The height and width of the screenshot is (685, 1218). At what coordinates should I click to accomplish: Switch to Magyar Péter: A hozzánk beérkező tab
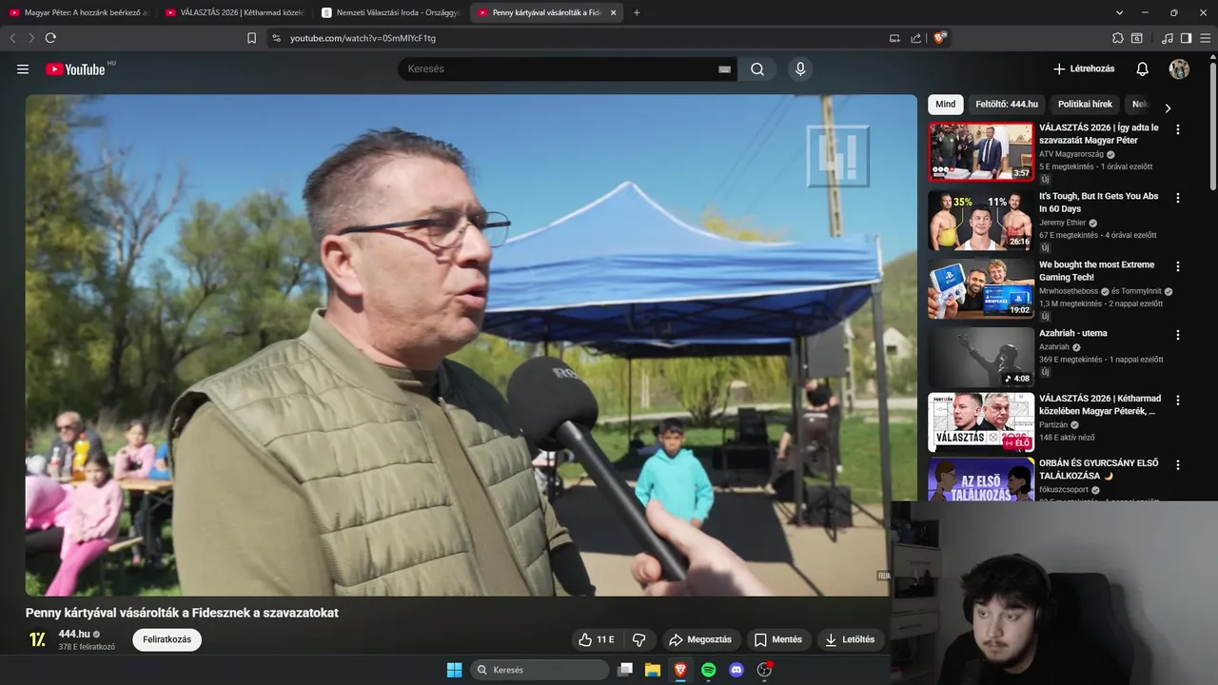(x=79, y=12)
